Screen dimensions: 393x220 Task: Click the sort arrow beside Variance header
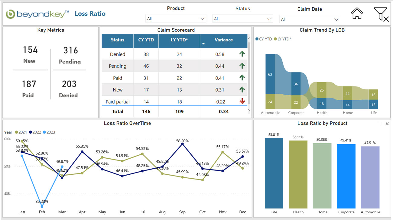[203, 44]
